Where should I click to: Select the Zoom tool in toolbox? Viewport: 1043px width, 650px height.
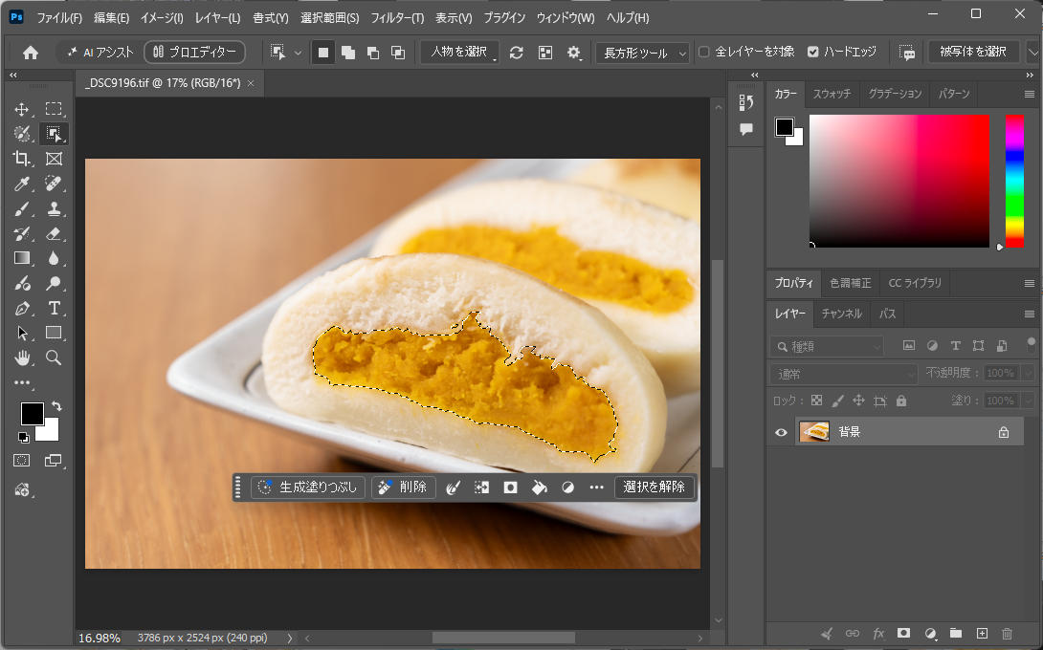coord(54,358)
